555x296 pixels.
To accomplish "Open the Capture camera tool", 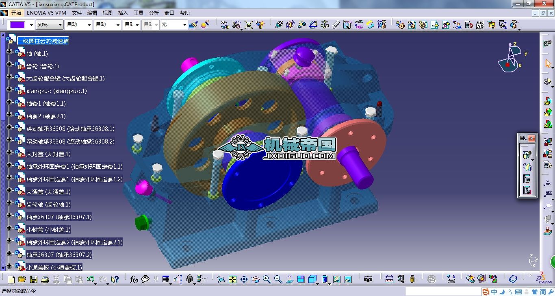I will coord(368,279).
